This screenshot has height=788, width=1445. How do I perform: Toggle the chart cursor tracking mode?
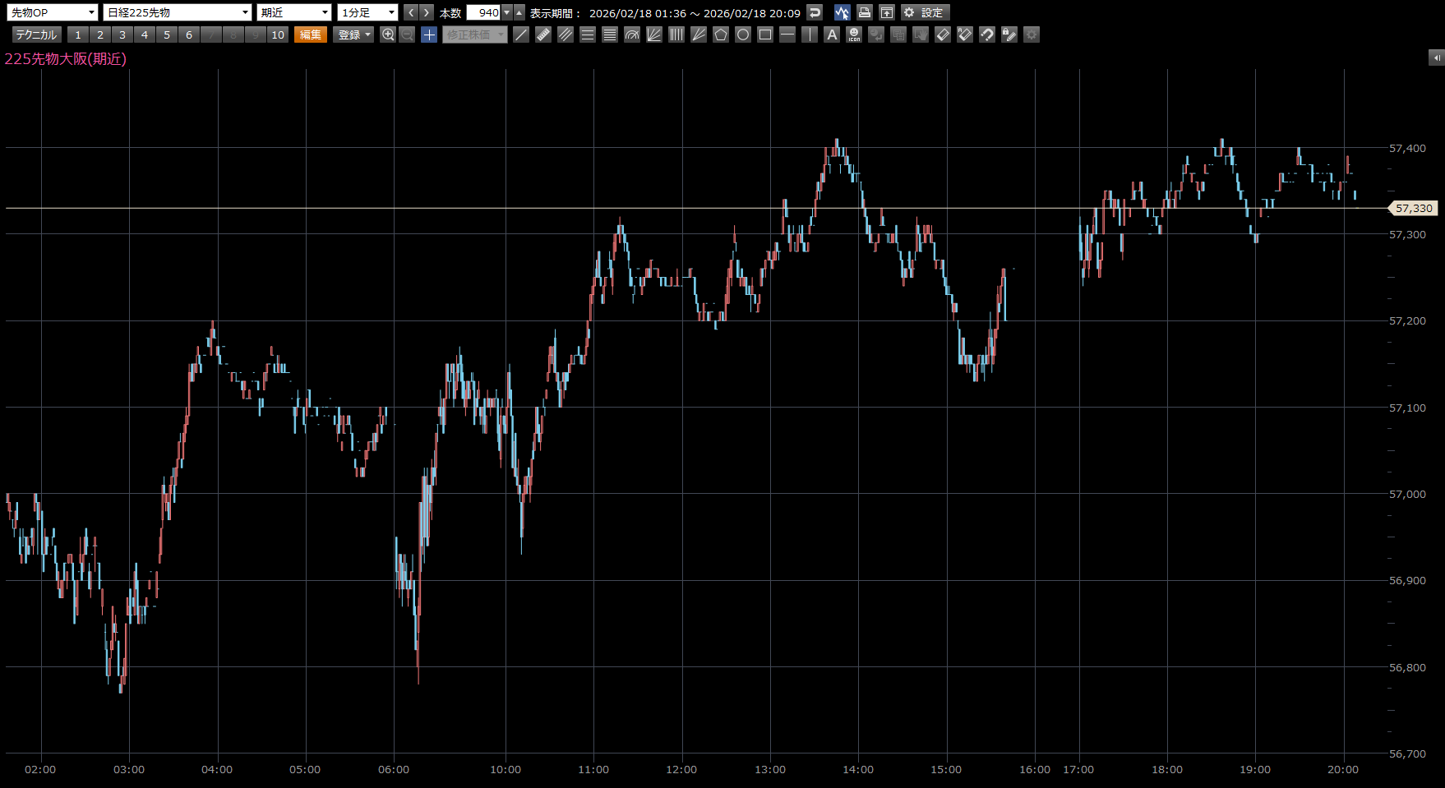[842, 12]
